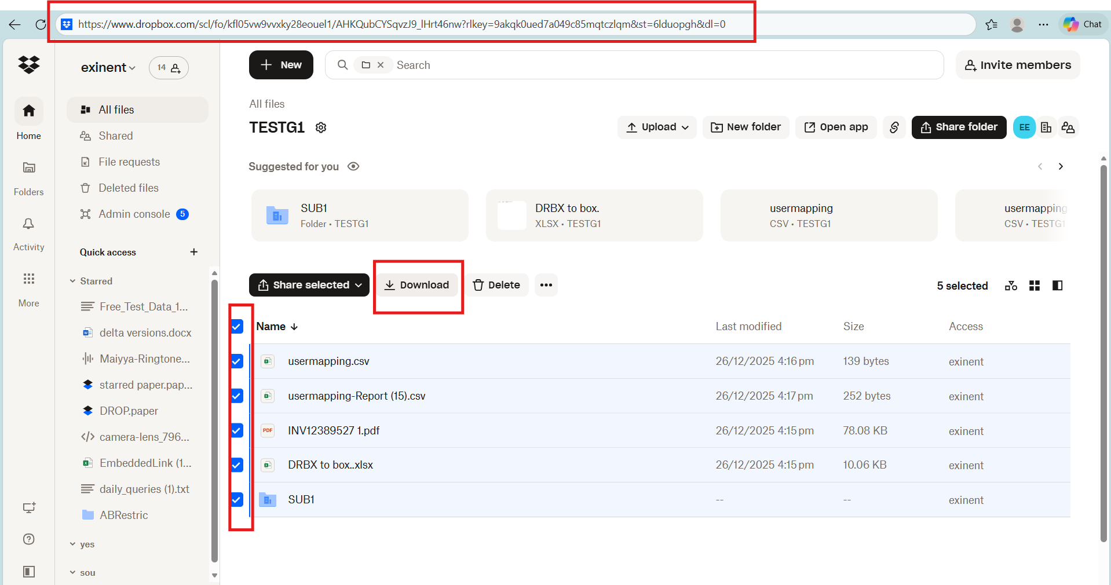The height and width of the screenshot is (585, 1111).
Task: Select the sort-by filter icon near 5 selected
Action: (1010, 285)
